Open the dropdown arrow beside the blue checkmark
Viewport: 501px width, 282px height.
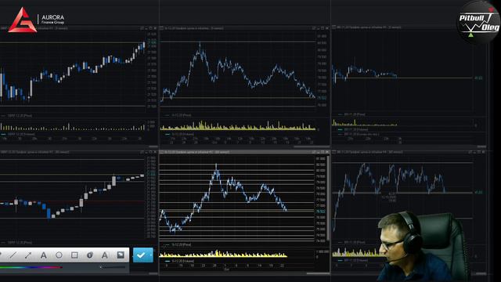[x=151, y=255]
